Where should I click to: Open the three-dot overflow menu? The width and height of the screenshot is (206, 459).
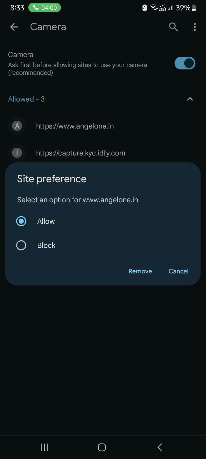point(195,27)
